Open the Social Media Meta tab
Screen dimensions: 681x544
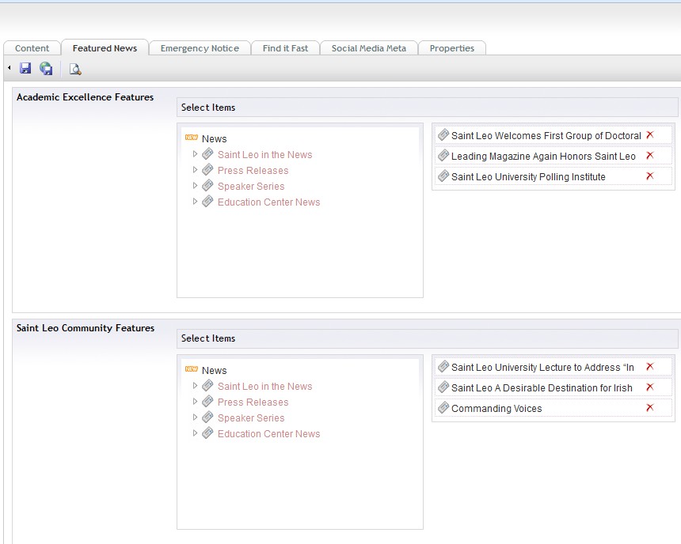369,48
